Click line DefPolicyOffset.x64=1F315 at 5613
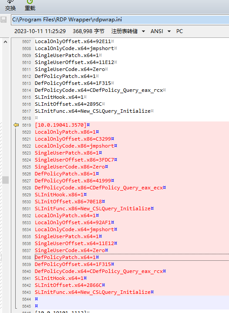The height and width of the screenshot is (313, 229). (73, 83)
